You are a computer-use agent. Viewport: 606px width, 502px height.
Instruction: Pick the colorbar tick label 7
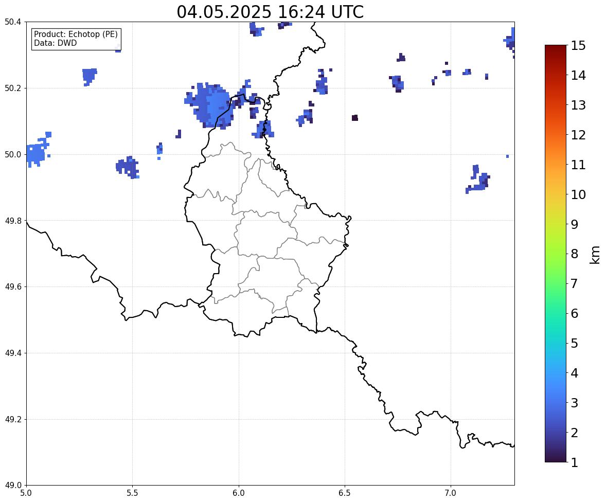tap(575, 283)
